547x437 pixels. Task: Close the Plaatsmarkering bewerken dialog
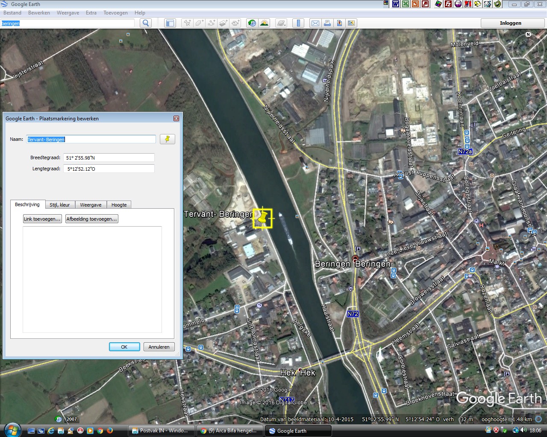176,118
